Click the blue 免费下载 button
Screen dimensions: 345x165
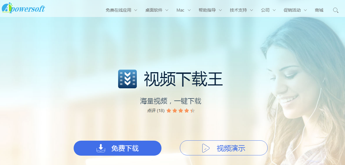click(x=118, y=148)
